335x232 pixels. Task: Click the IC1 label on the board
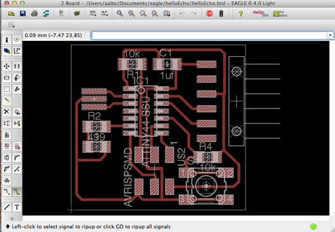click(141, 81)
